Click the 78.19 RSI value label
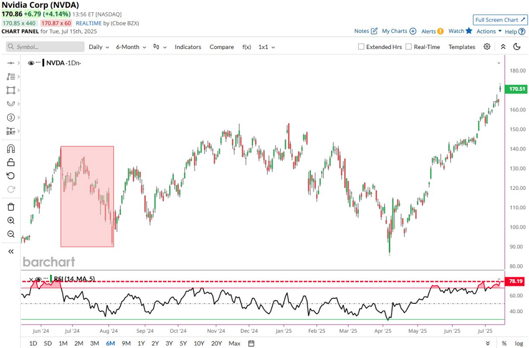The width and height of the screenshot is (529, 348). click(515, 281)
